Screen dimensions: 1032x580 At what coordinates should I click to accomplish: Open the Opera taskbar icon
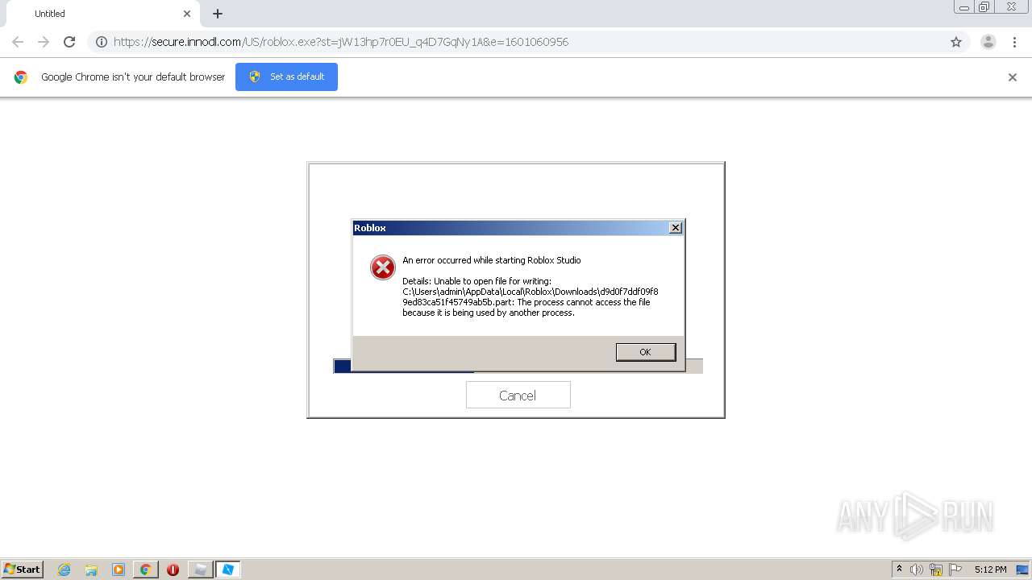[x=173, y=570]
